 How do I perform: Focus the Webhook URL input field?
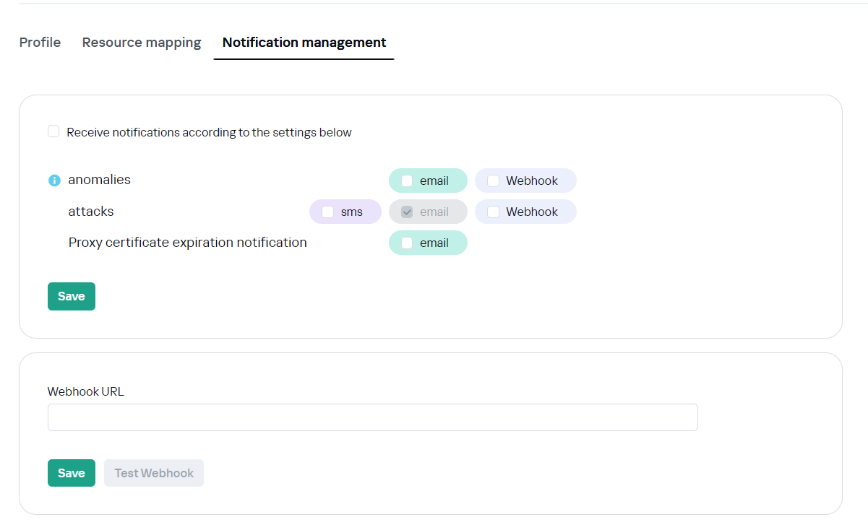(x=372, y=417)
